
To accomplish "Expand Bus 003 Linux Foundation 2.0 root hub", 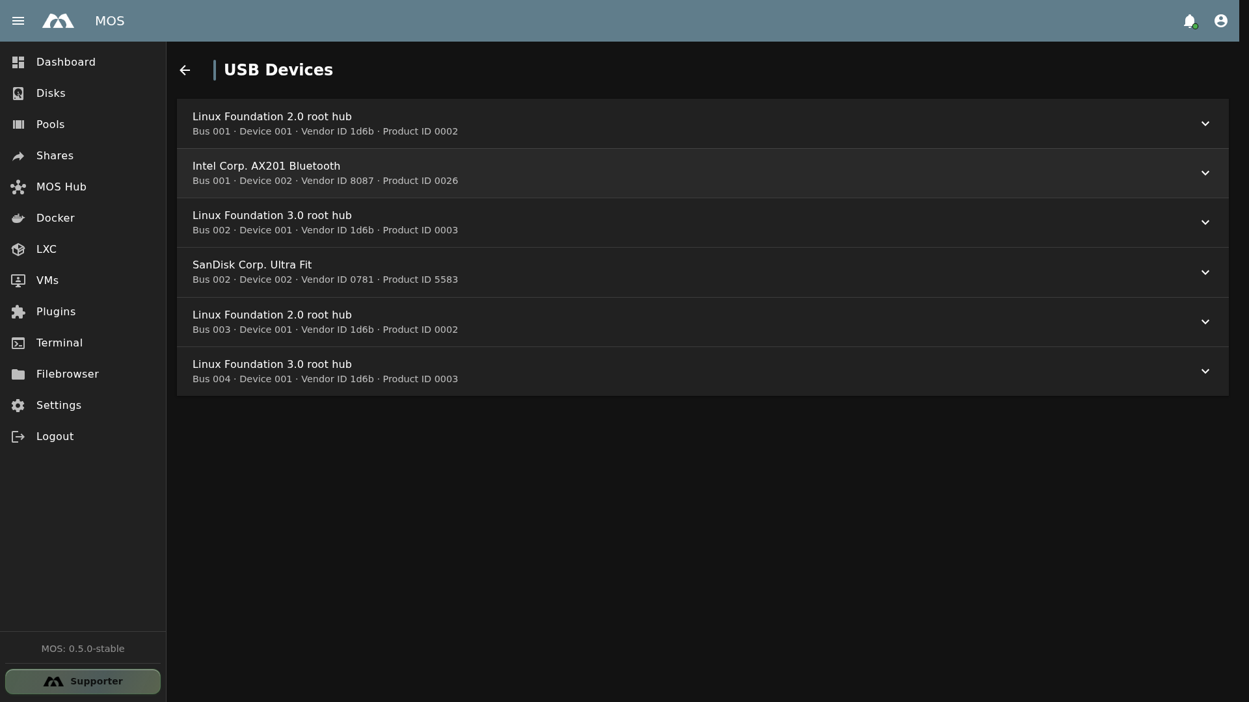I will click(x=703, y=322).
